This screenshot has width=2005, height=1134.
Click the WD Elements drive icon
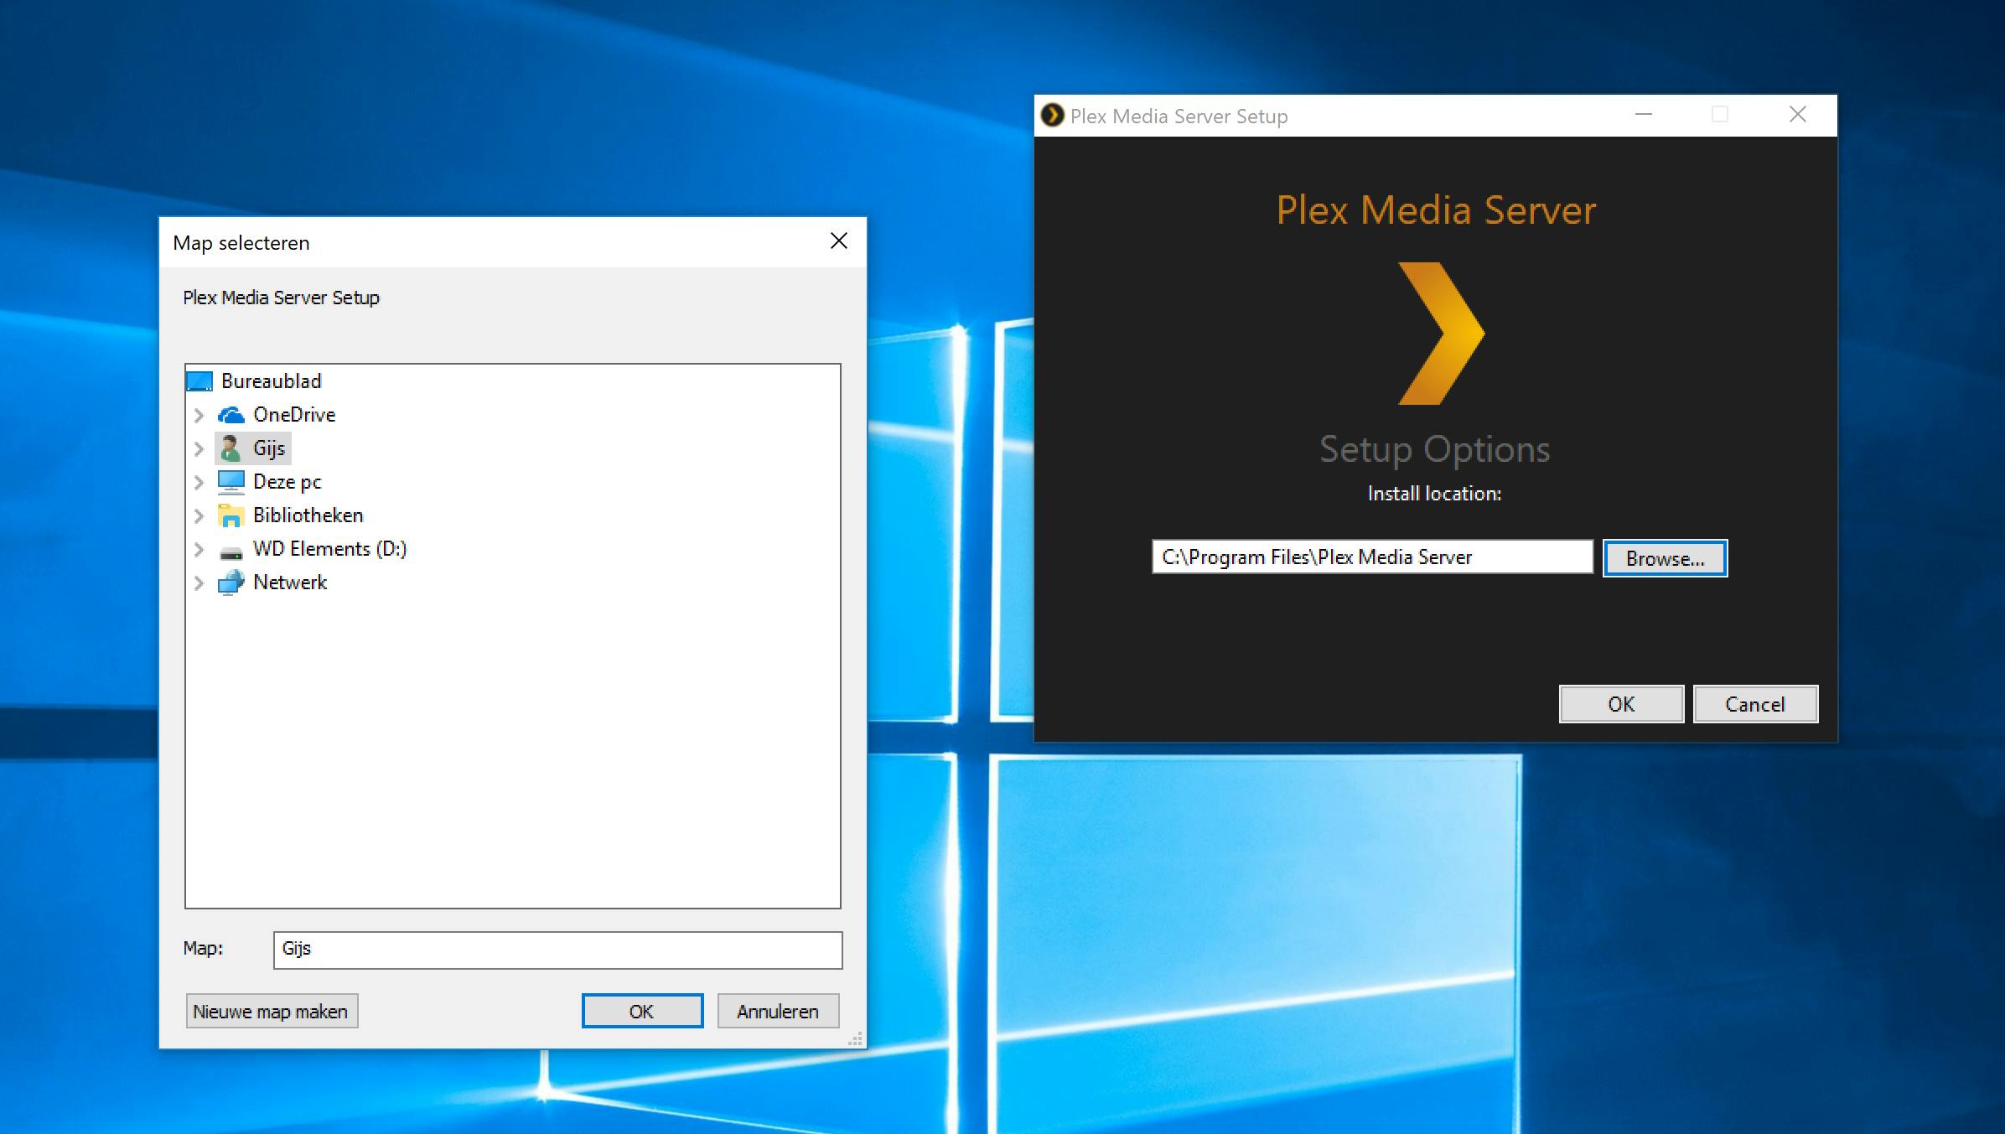point(231,551)
